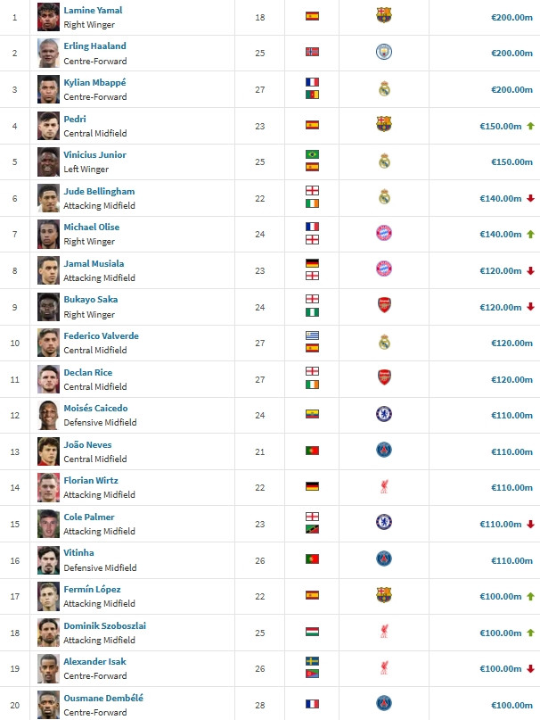The image size is (540, 720).
Task: Open Ousmane Dembélé's player name link
Action: [102, 698]
